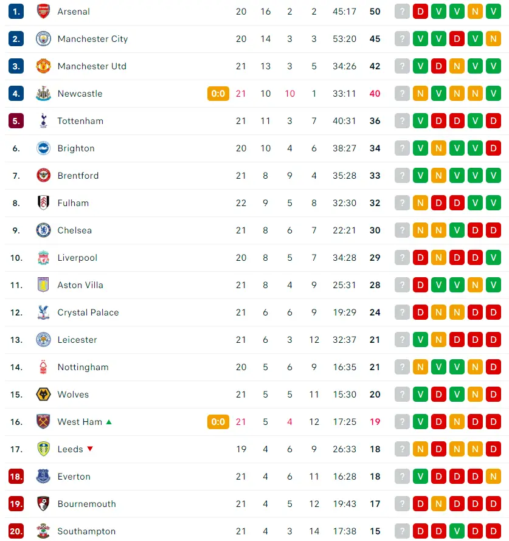509x541 pixels.
Task: Open the Manchester Utd team link
Action: click(92, 66)
